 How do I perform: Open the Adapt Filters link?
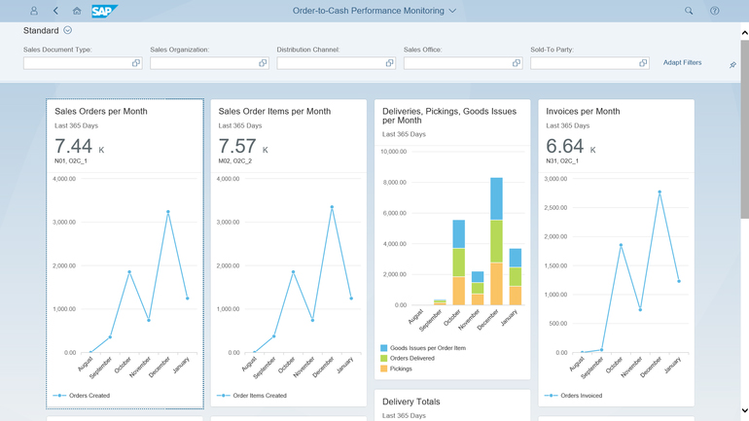[682, 62]
